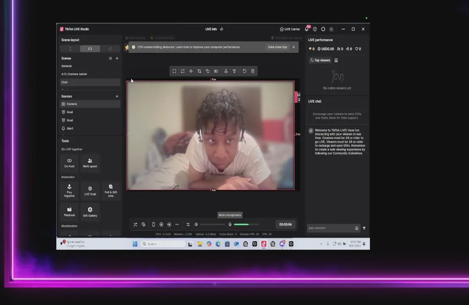Open File Explorer from the taskbar
The image size is (469, 305).
pos(200,244)
